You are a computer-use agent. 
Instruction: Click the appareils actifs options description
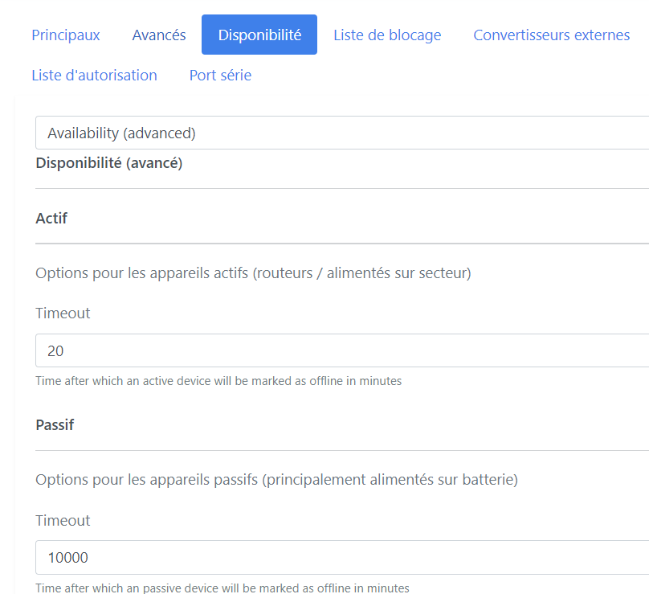(x=253, y=273)
